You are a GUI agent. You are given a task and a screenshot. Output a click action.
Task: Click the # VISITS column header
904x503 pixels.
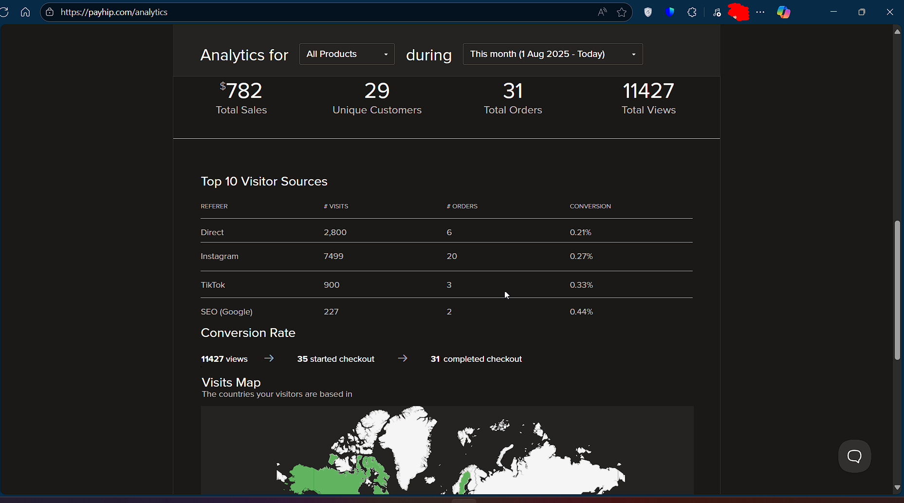(336, 206)
